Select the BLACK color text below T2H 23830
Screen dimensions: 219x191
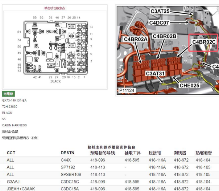click(7, 113)
